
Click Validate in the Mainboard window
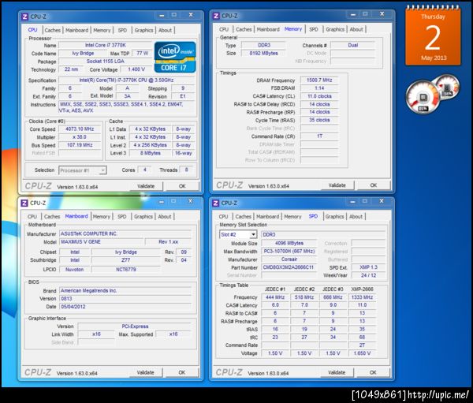click(x=145, y=372)
